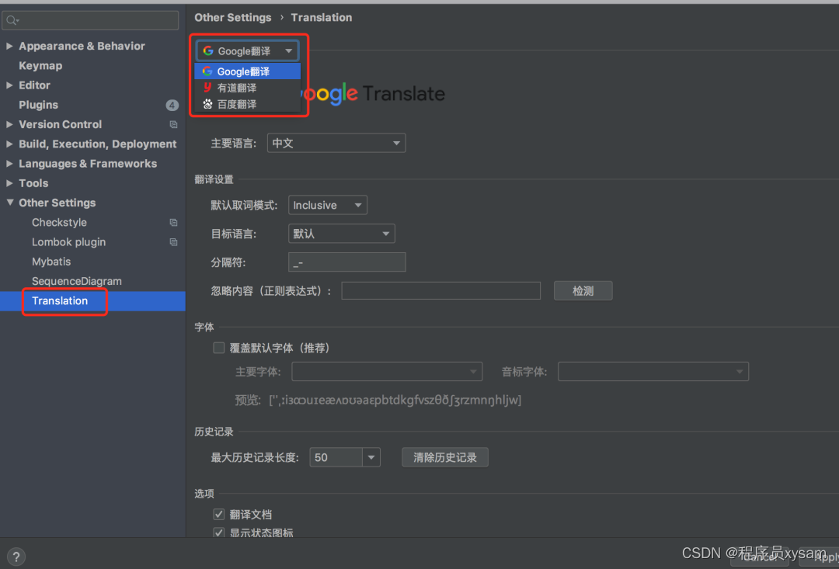Open max history length dropdown arrow
The height and width of the screenshot is (569, 839).
coord(371,458)
